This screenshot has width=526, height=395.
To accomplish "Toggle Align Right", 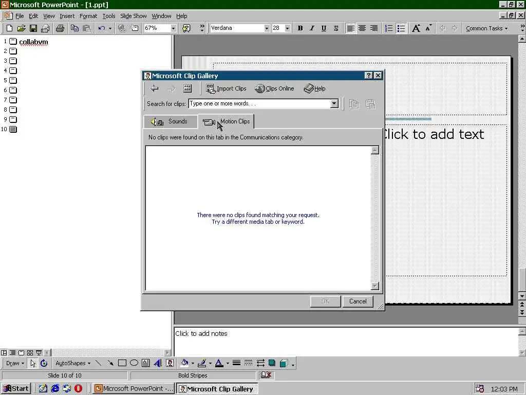I will point(374,28).
